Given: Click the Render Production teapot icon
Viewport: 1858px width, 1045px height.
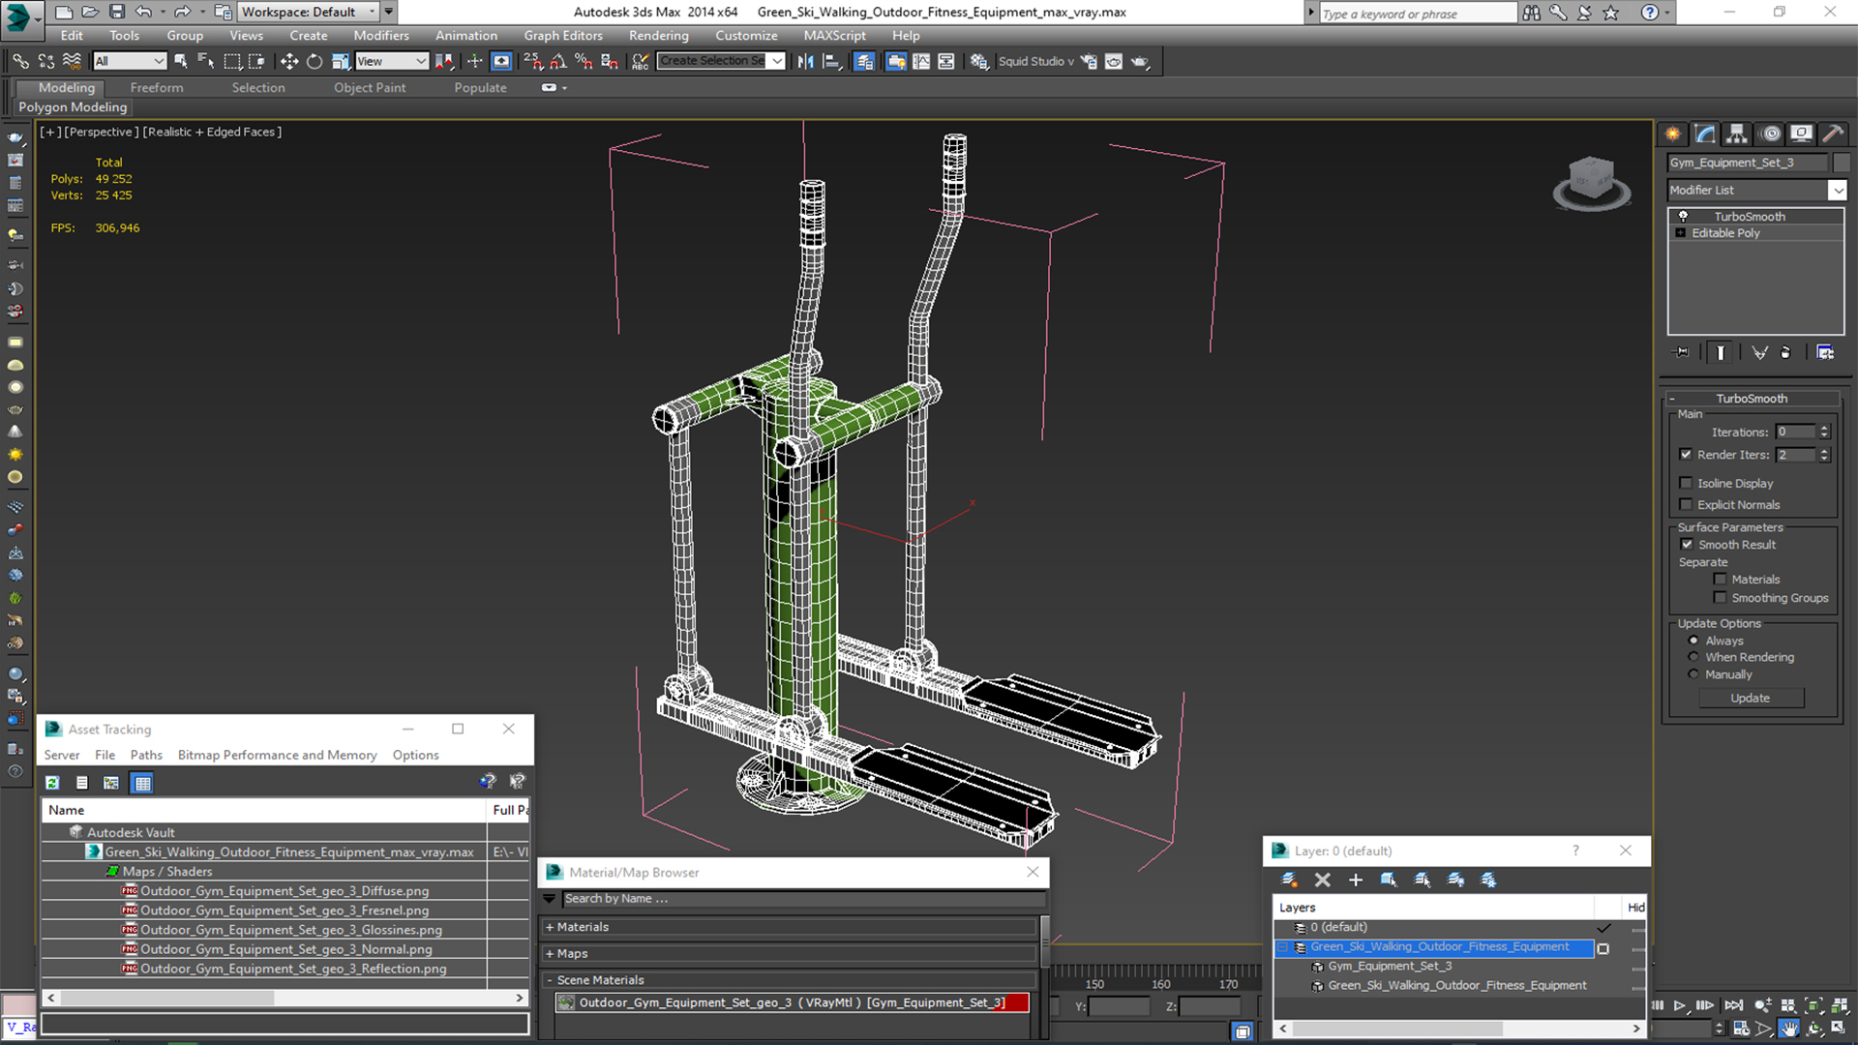Looking at the screenshot, I should [x=1140, y=61].
